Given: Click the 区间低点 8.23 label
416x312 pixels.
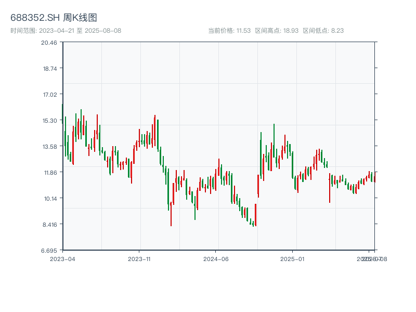Looking at the screenshot, I should [323, 31].
